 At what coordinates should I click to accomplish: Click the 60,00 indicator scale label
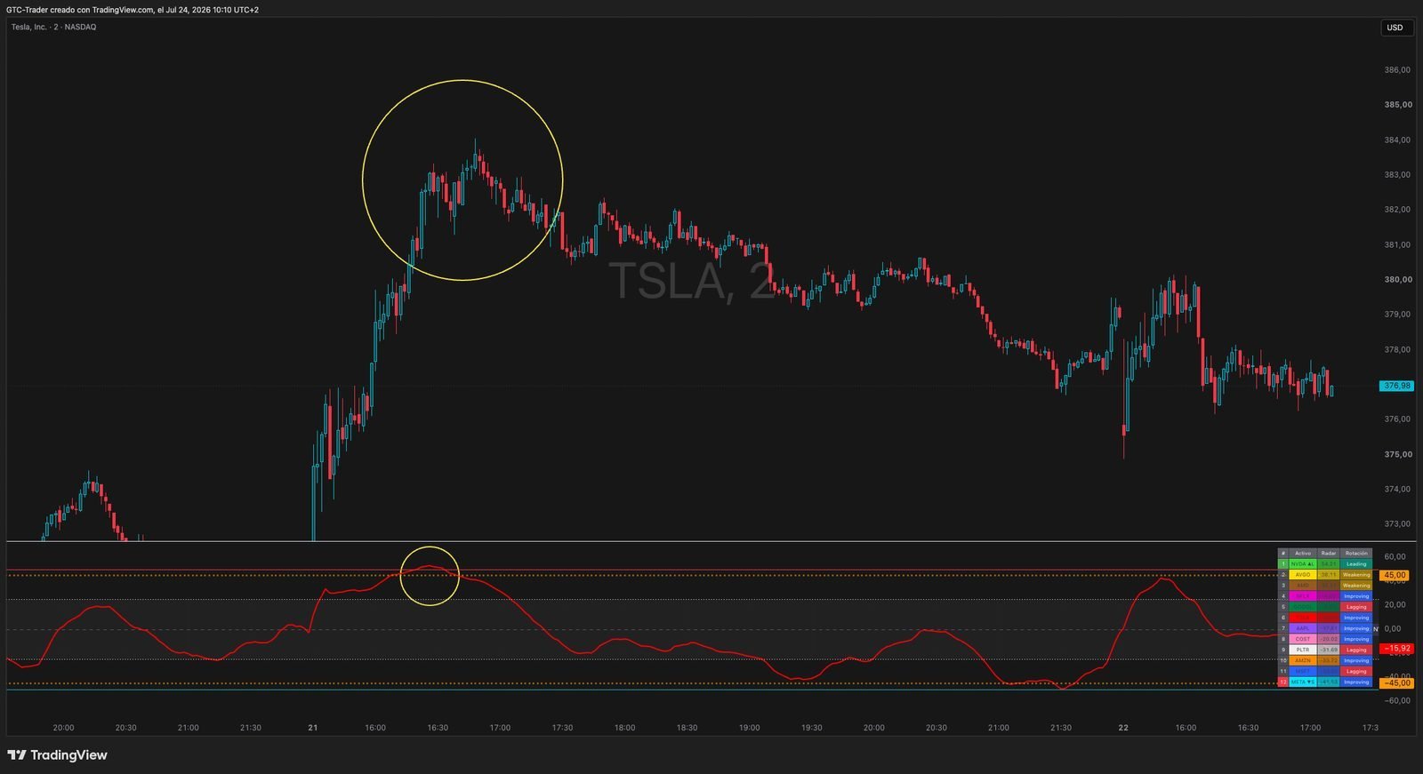[1395, 556]
